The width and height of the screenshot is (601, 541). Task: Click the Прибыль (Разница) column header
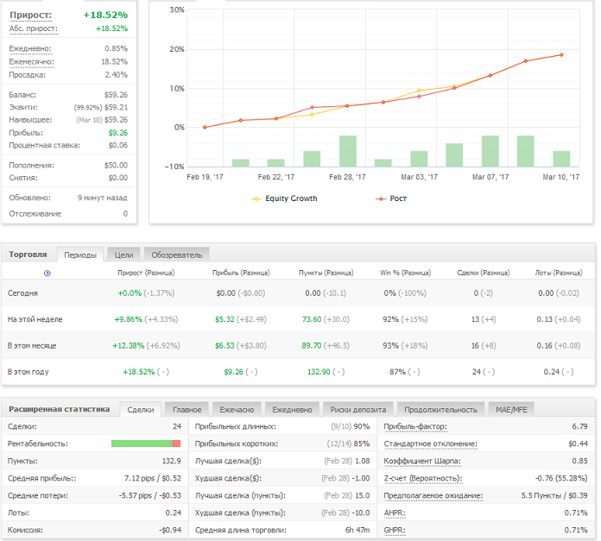[241, 273]
